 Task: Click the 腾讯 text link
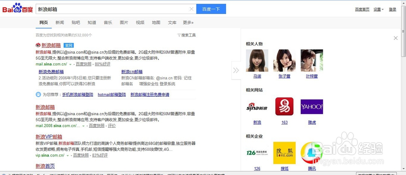click(x=312, y=169)
